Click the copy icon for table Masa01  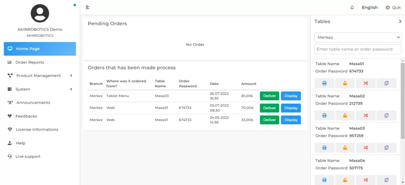click(x=386, y=83)
